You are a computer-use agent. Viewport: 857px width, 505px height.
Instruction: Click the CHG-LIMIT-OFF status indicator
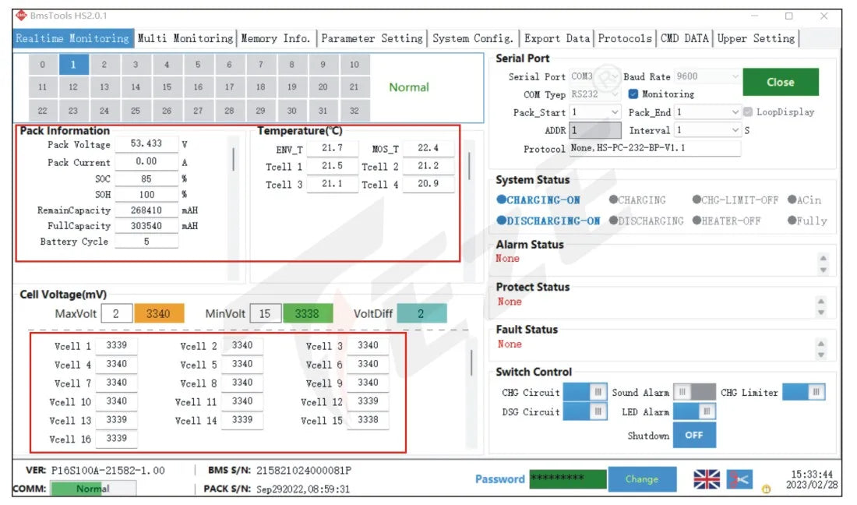[735, 200]
